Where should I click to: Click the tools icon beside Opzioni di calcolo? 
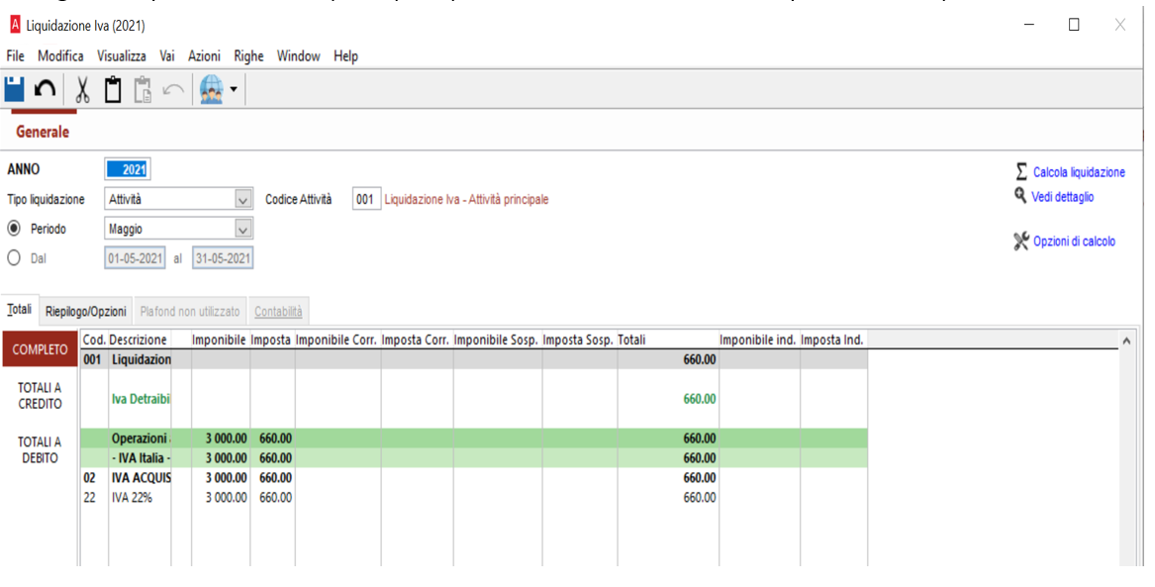coord(1021,241)
